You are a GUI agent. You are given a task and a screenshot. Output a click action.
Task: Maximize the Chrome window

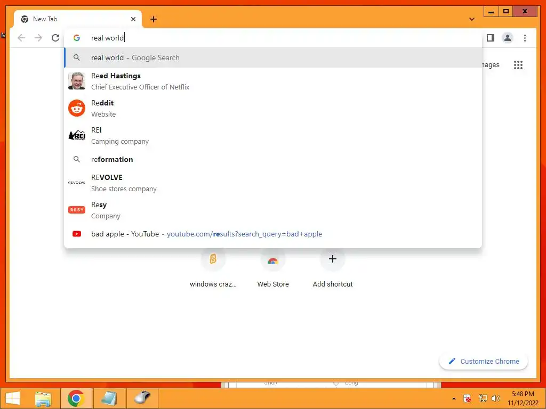coord(506,12)
